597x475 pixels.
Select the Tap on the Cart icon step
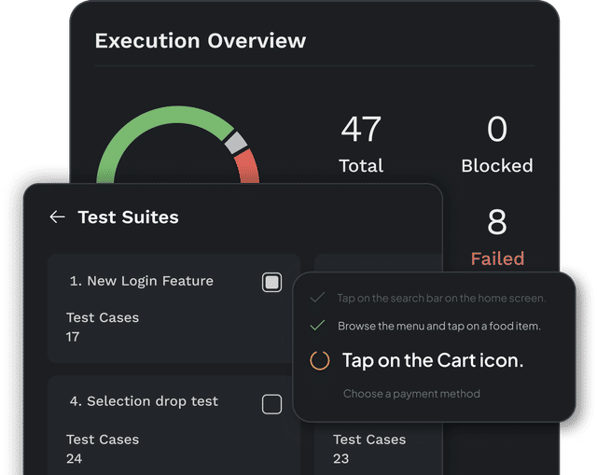click(x=433, y=360)
